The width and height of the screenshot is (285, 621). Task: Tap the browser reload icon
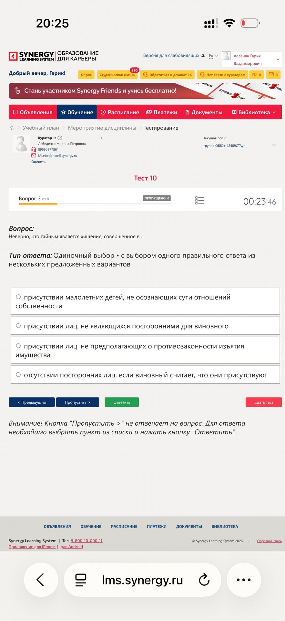pyautogui.click(x=204, y=580)
